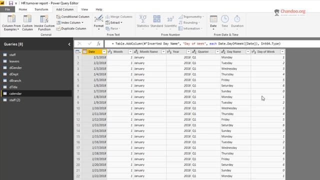
Task: Switch to the Transform tab
Action: pyautogui.click(x=41, y=9)
